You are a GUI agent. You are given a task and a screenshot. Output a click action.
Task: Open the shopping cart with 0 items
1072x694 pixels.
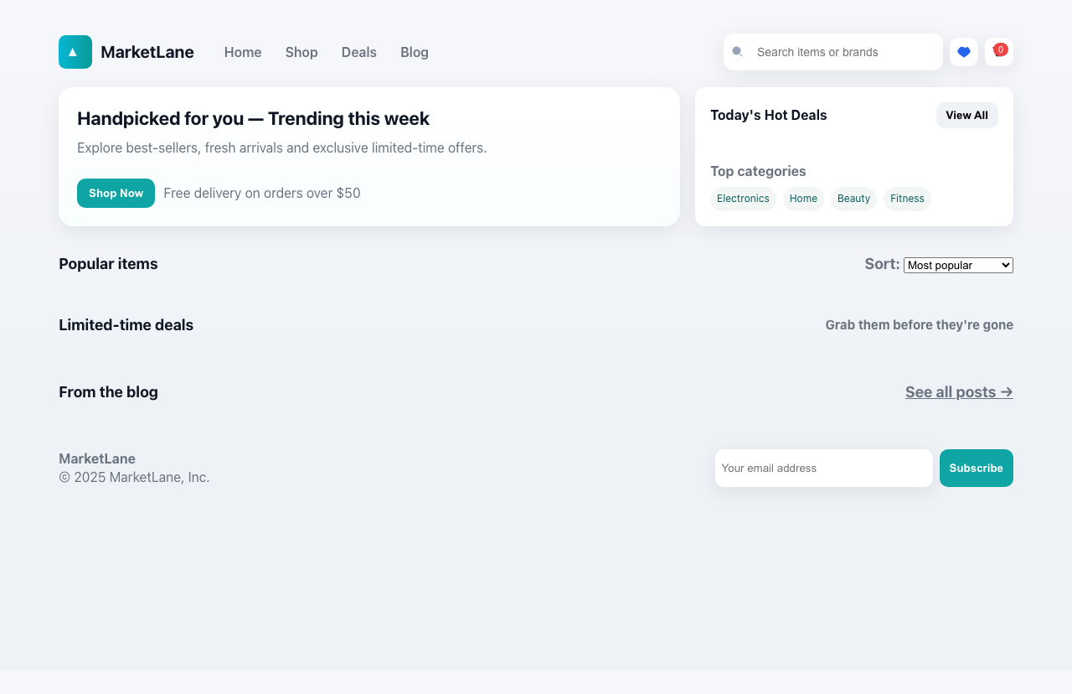[998, 51]
